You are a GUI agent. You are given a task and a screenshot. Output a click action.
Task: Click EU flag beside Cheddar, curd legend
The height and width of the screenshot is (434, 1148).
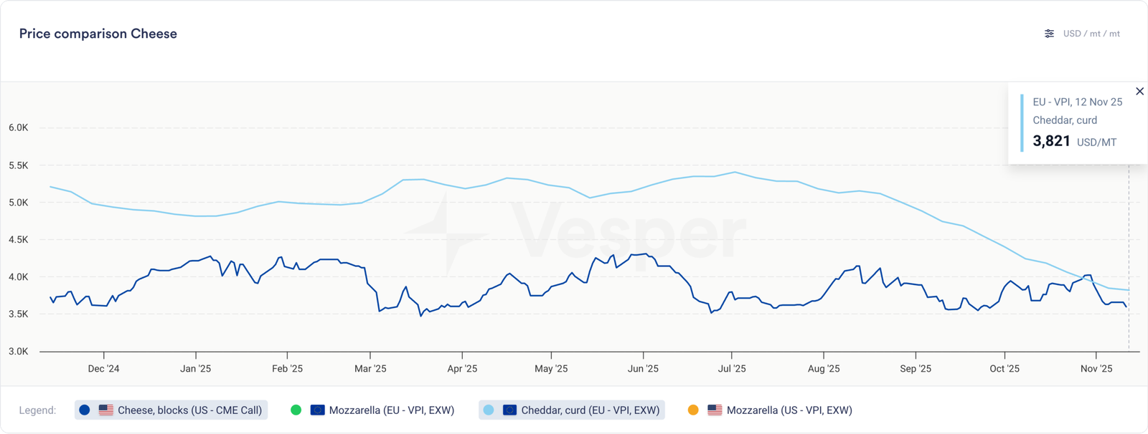[509, 410]
